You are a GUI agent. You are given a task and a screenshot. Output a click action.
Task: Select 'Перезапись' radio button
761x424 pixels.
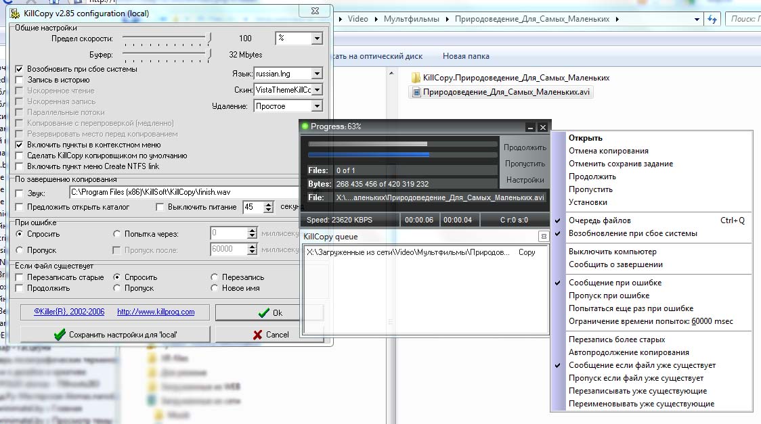click(x=214, y=277)
